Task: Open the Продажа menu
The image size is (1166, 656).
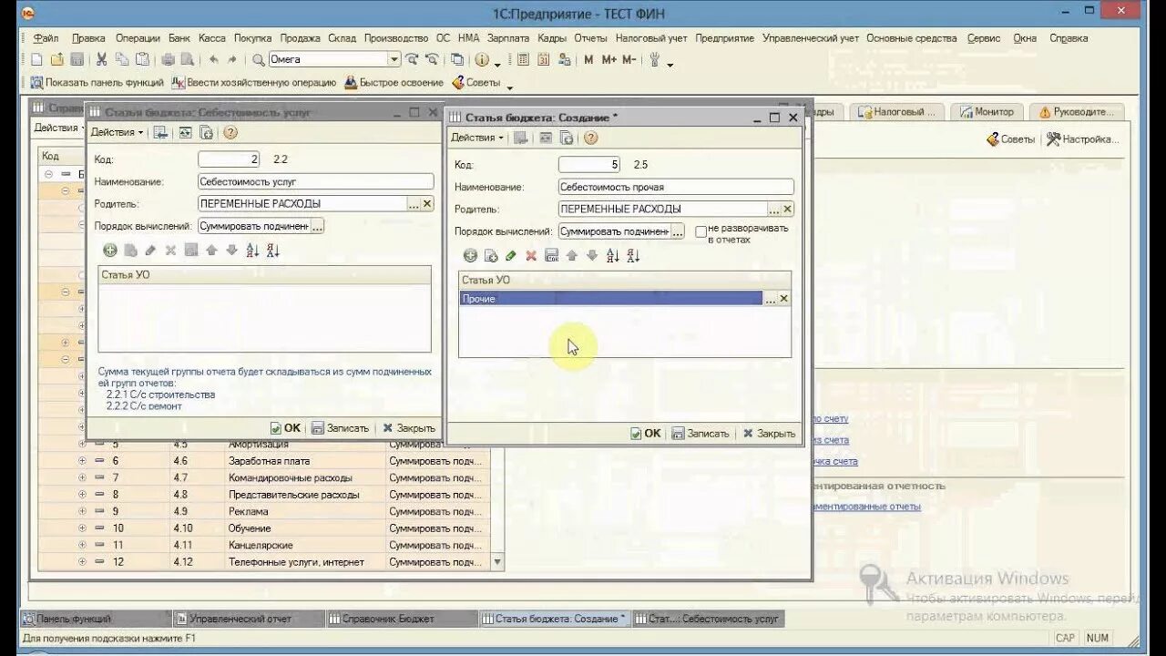Action: point(300,38)
